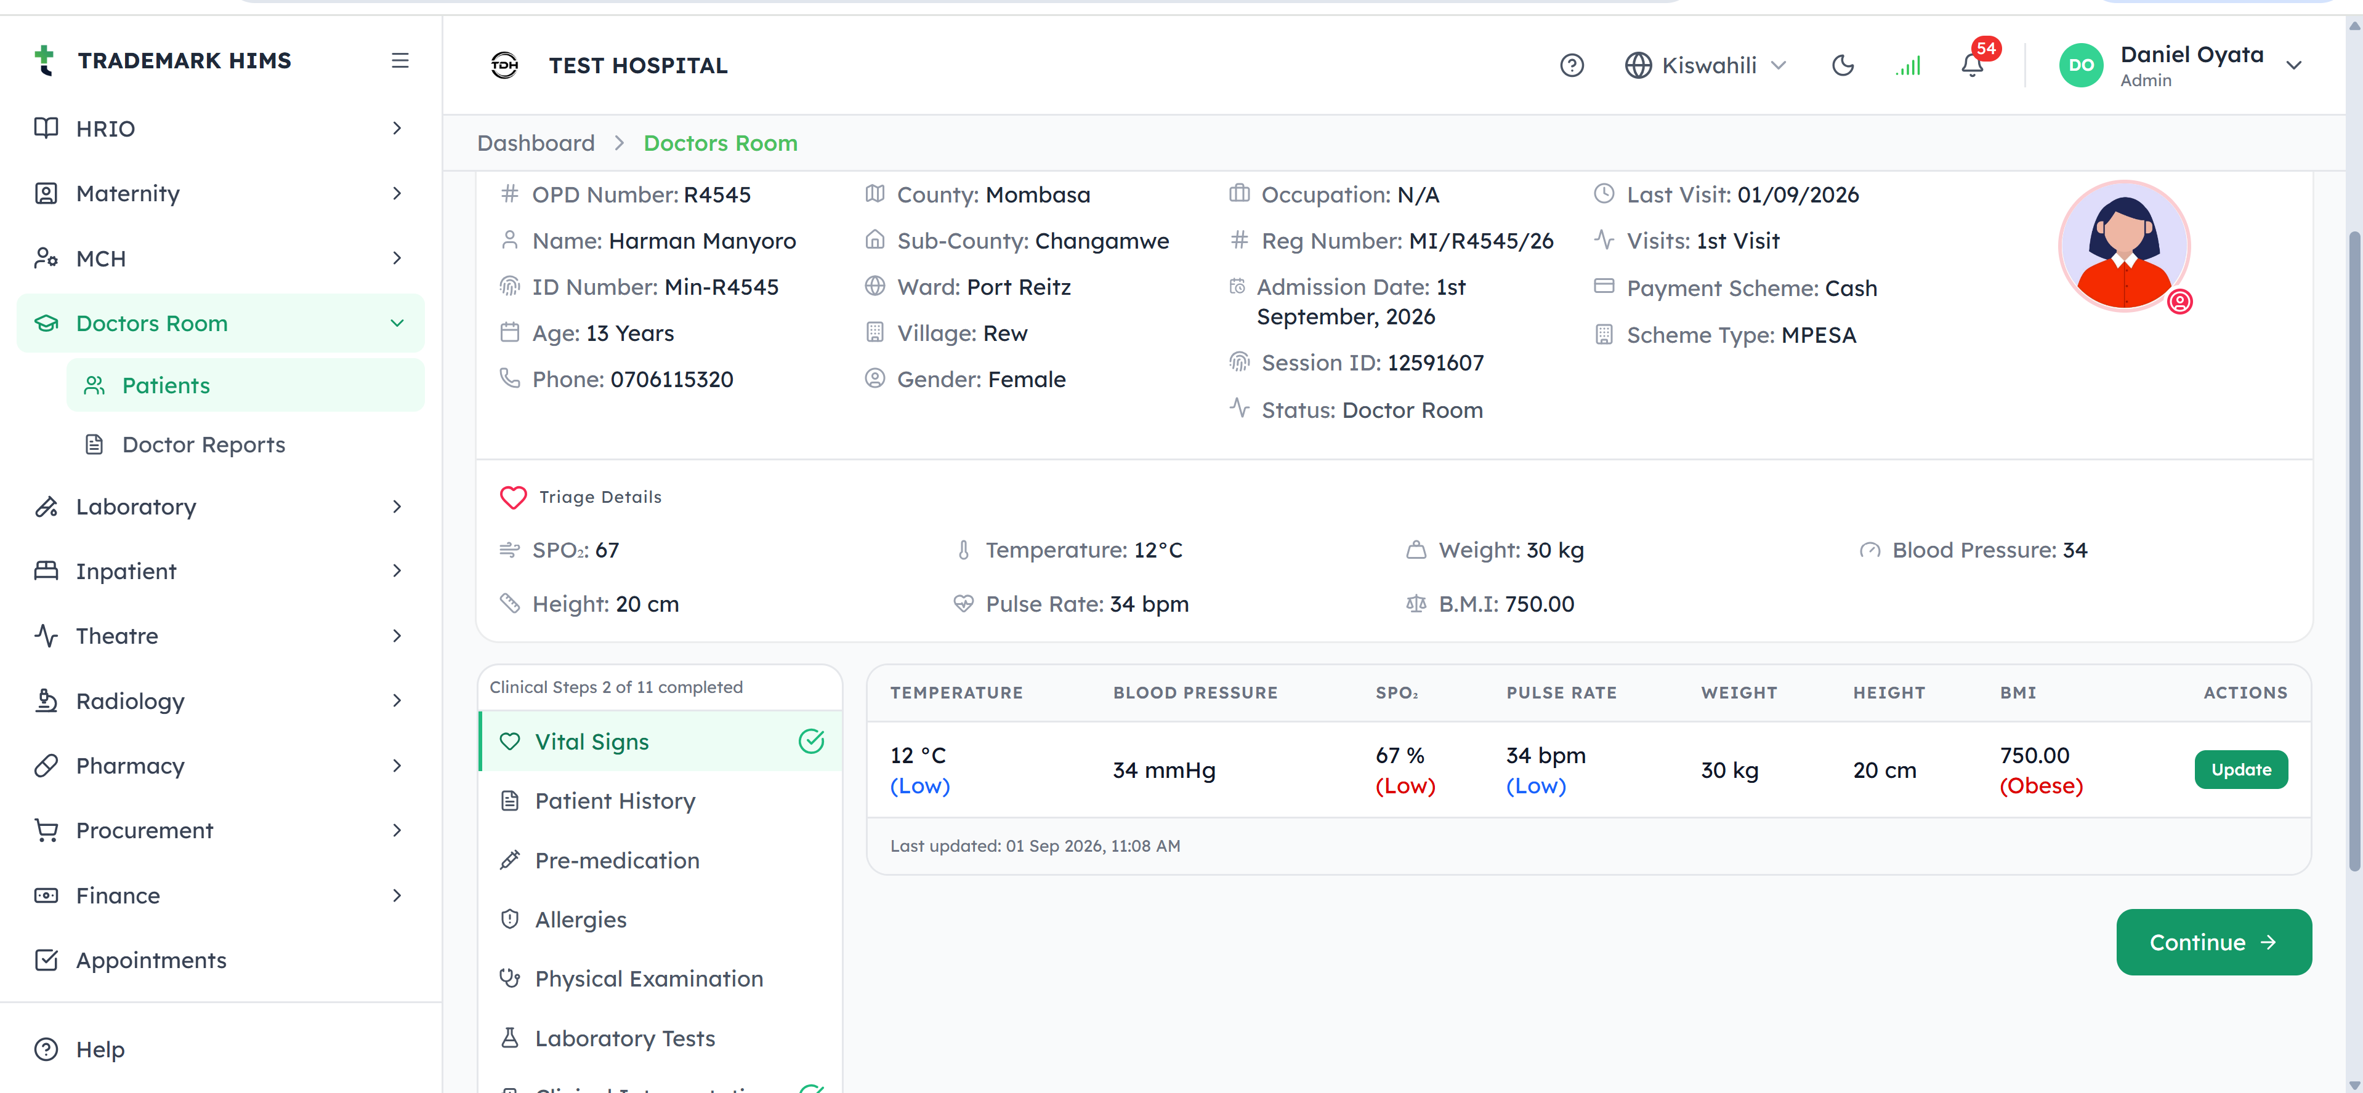
Task: Click the Continue button
Action: click(x=2213, y=942)
